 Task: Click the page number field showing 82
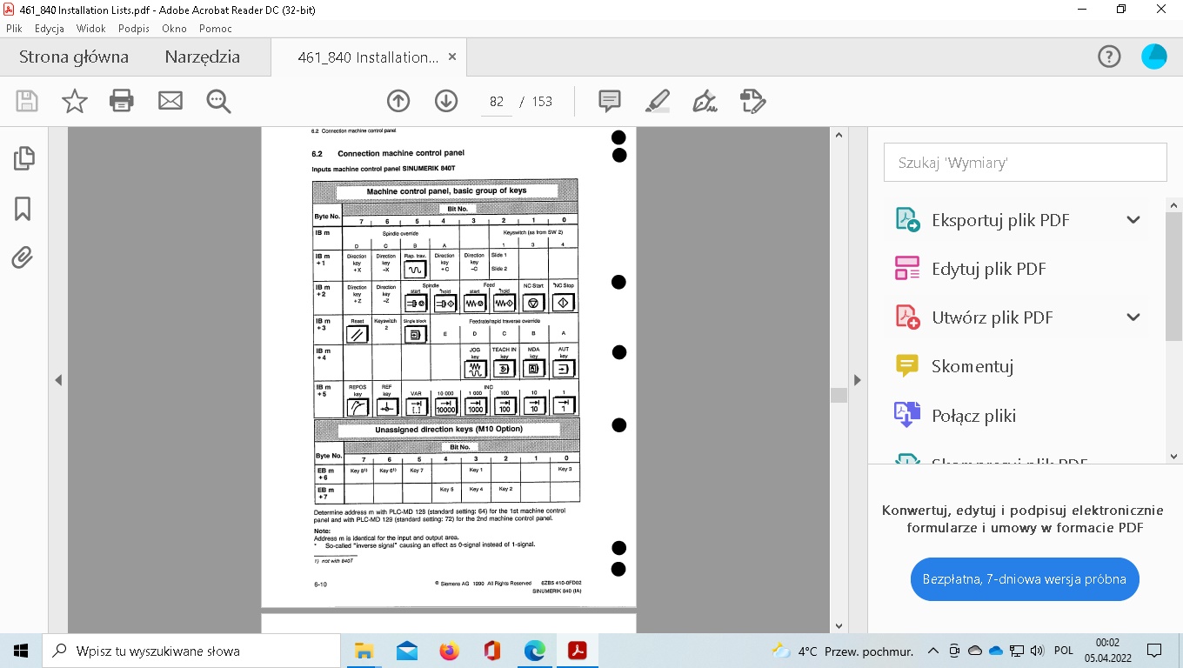497,101
